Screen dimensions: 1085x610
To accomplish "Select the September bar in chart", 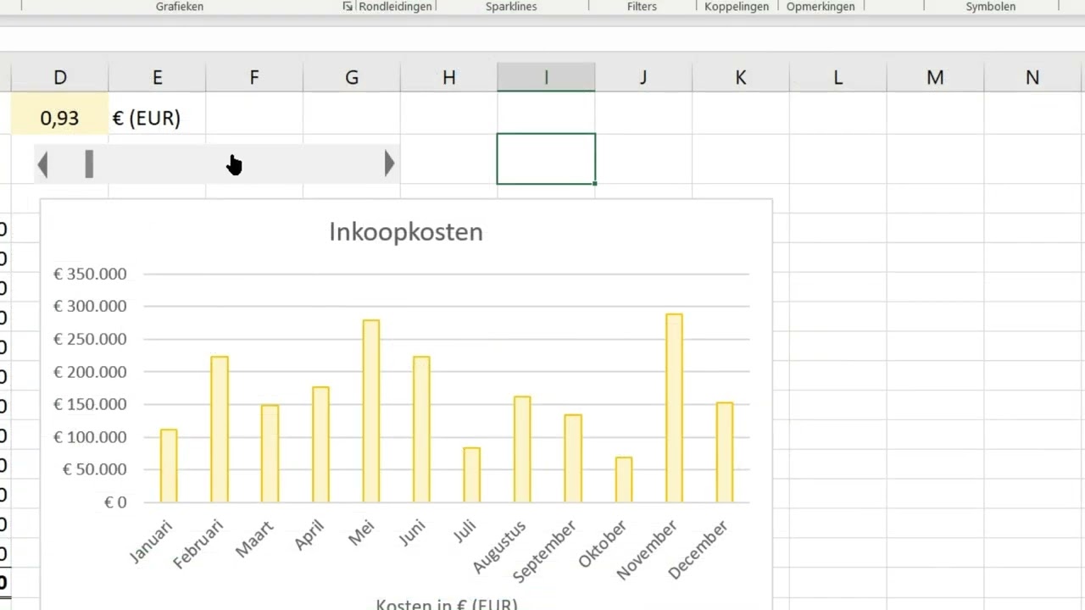I will tap(573, 458).
